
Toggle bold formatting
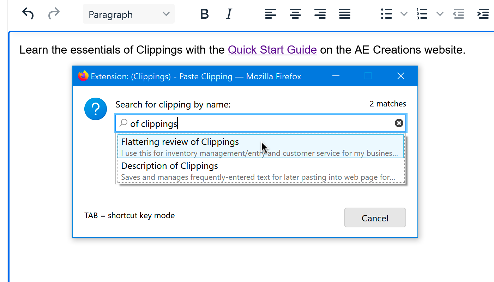pyautogui.click(x=204, y=14)
